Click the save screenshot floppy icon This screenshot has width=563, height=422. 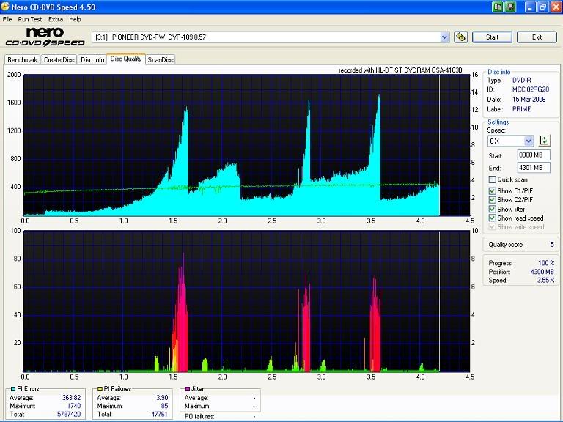point(510,7)
